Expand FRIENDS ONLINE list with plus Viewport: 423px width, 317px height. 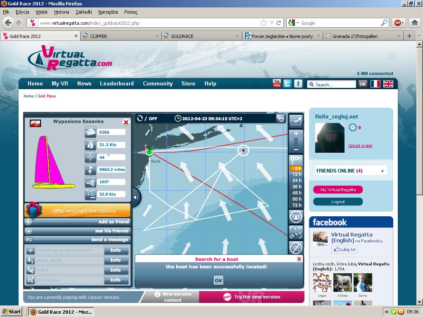(382, 171)
